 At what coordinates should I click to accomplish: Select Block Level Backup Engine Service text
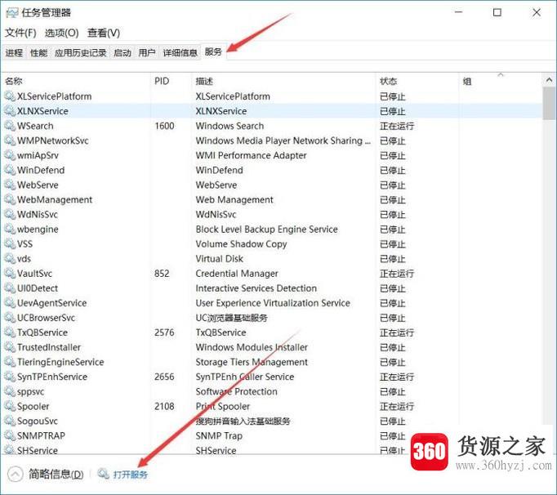(x=266, y=229)
